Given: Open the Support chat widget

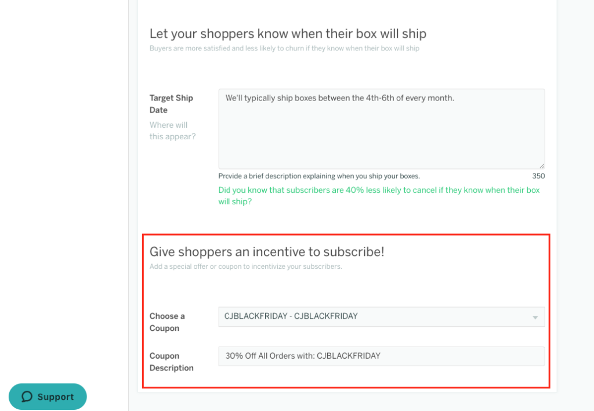Looking at the screenshot, I should pos(48,396).
